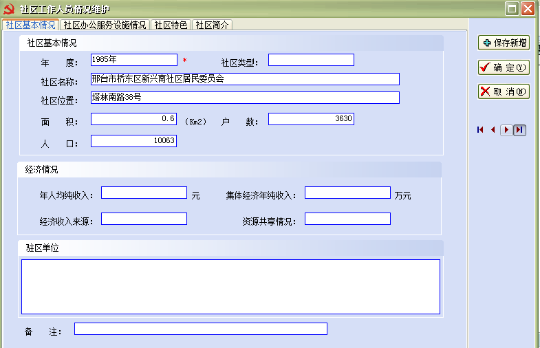540x348 pixels.
Task: Go to the previous record
Action: [x=493, y=130]
